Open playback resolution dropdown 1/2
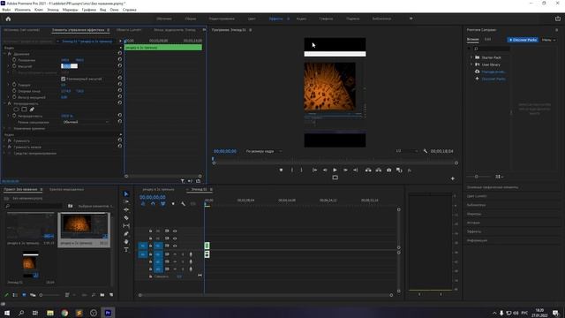 pos(407,151)
